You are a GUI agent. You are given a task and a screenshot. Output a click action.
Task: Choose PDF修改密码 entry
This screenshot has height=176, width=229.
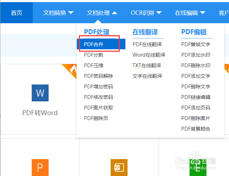[x=99, y=97]
